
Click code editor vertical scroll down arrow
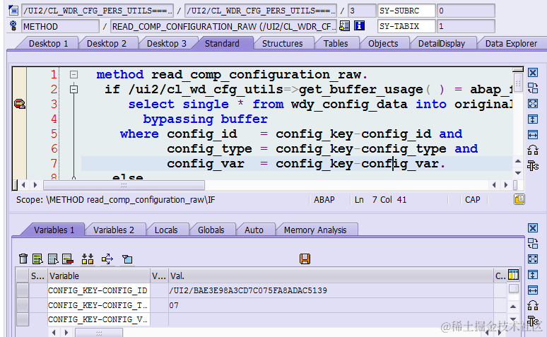point(518,173)
